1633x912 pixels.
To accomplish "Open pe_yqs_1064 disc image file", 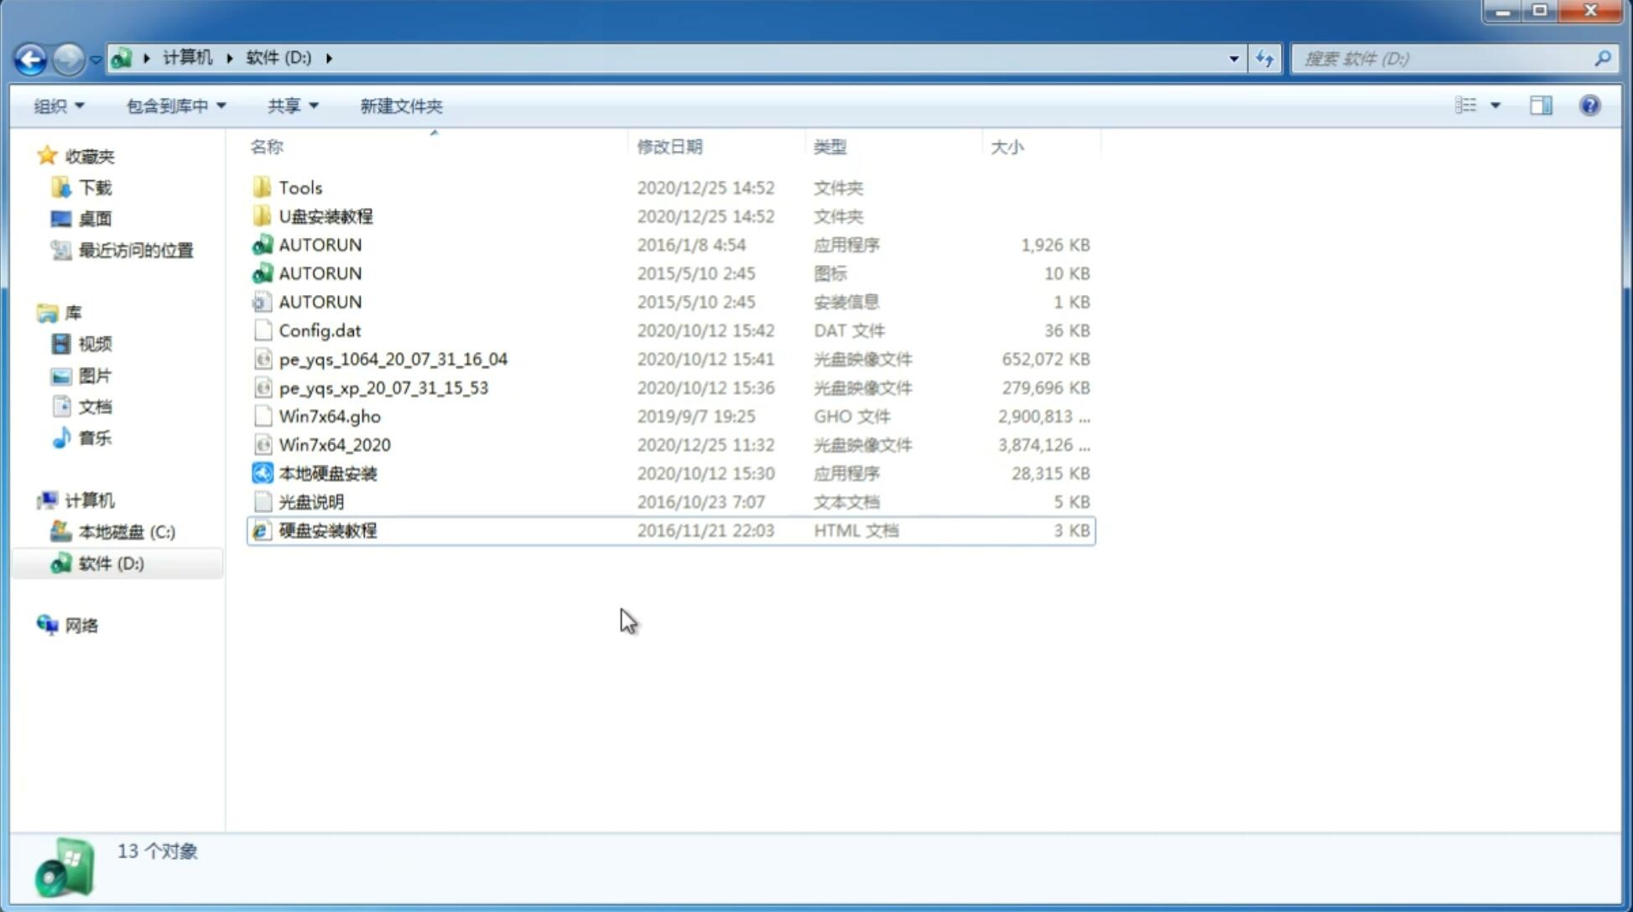I will click(x=393, y=359).
